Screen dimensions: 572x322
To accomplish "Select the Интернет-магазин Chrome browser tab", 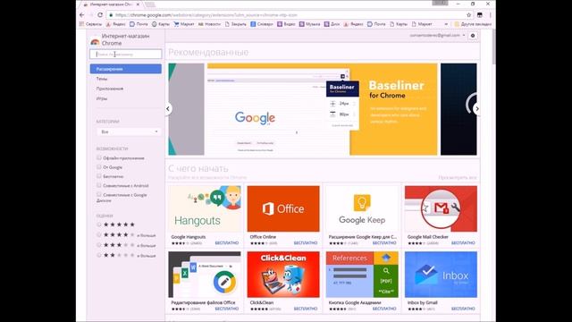I will click(x=111, y=4).
